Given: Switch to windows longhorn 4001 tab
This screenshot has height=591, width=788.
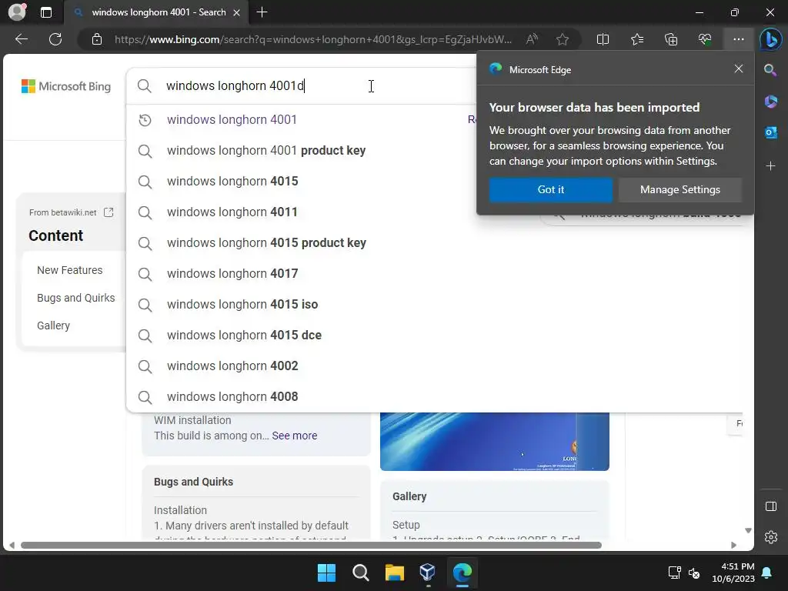Looking at the screenshot, I should 159,12.
